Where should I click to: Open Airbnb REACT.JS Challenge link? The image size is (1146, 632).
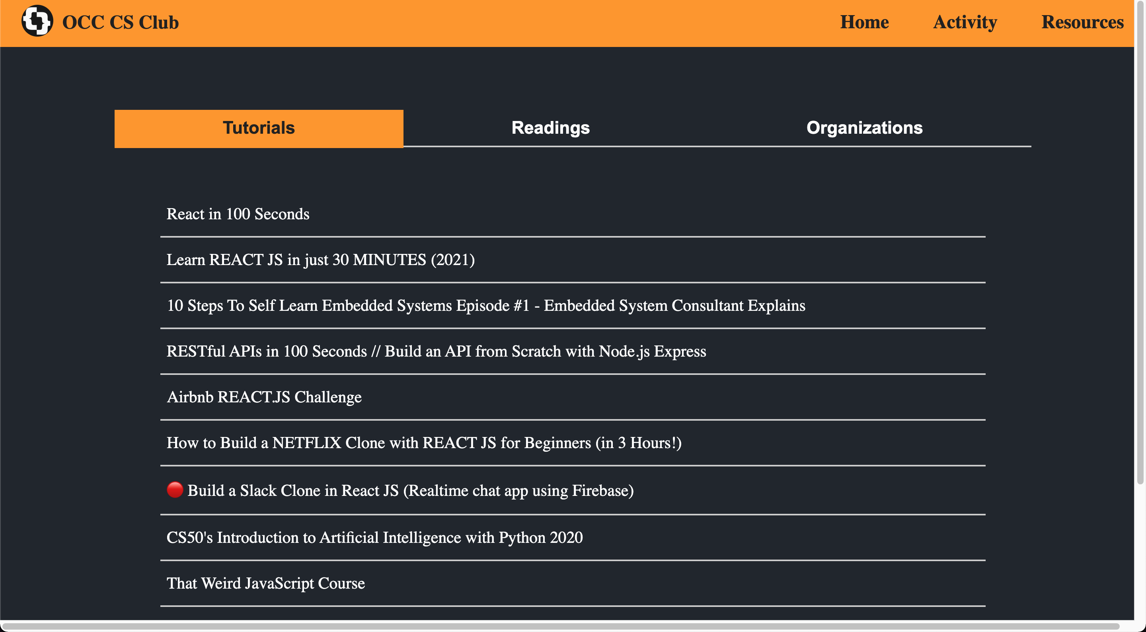(264, 397)
